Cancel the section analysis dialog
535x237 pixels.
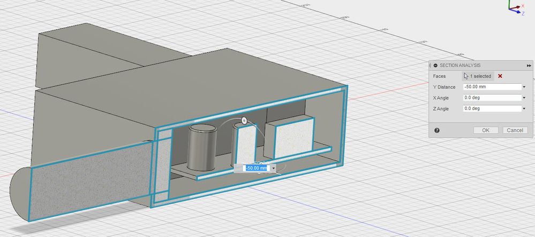coord(515,130)
